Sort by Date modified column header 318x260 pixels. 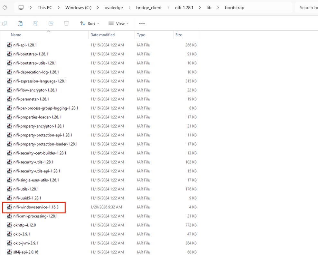click(103, 35)
